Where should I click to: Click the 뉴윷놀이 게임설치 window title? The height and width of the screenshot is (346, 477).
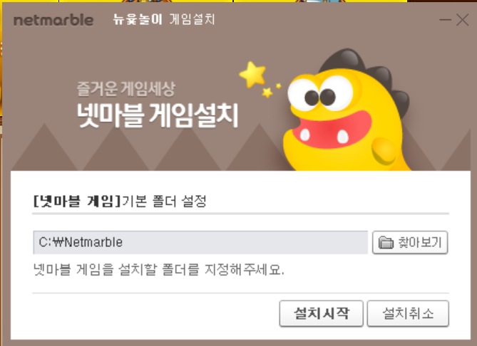(x=164, y=19)
